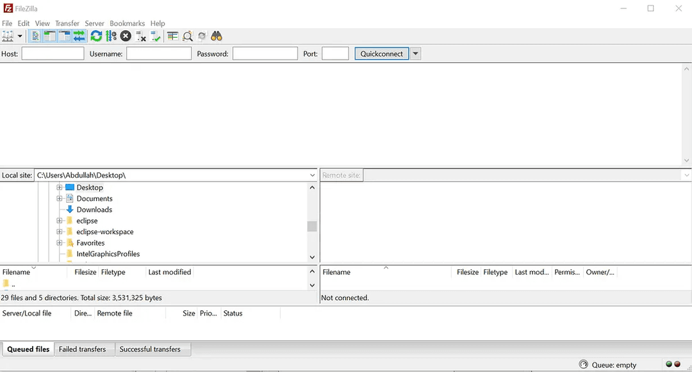692x372 pixels.
Task: Click Status column header in queue
Action: pyautogui.click(x=251, y=313)
